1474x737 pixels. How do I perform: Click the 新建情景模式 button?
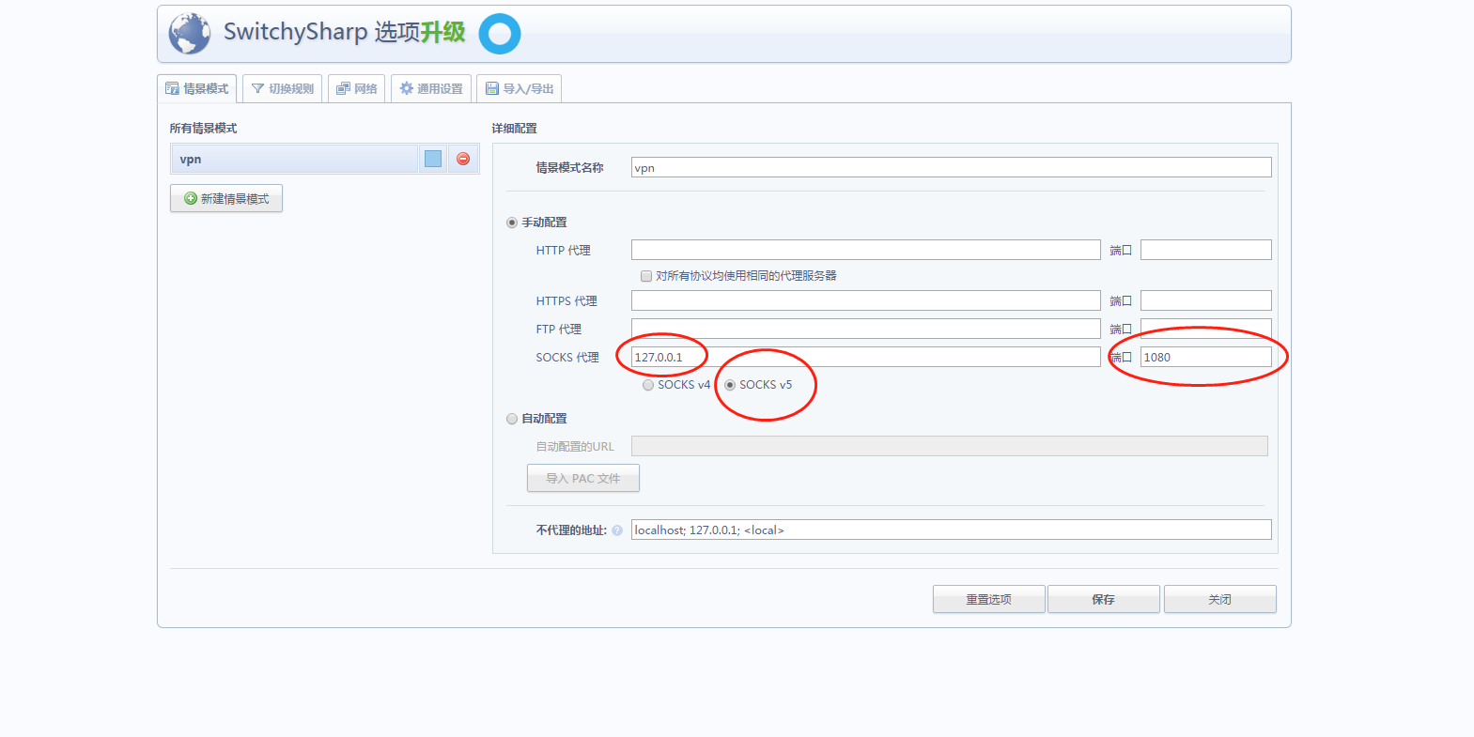pos(226,198)
